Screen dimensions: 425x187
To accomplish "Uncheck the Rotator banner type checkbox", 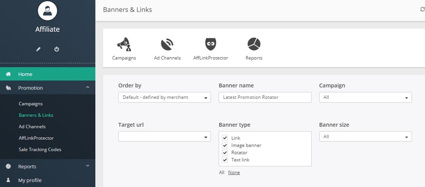I will tap(225, 153).
